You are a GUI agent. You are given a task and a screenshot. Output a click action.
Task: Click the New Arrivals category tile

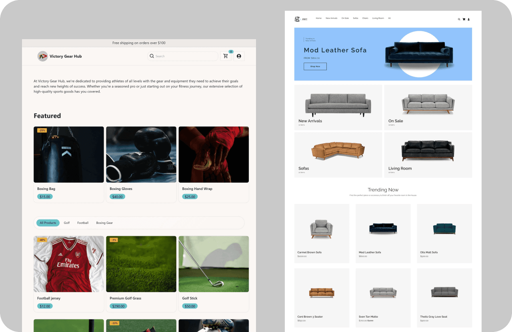point(338,107)
